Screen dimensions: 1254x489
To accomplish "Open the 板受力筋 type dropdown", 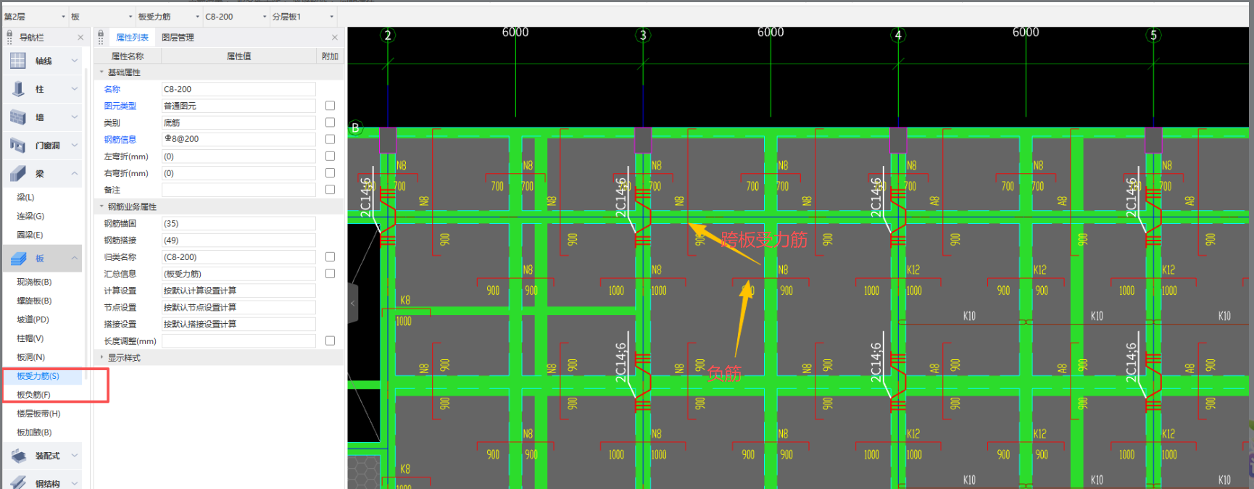I will (197, 17).
